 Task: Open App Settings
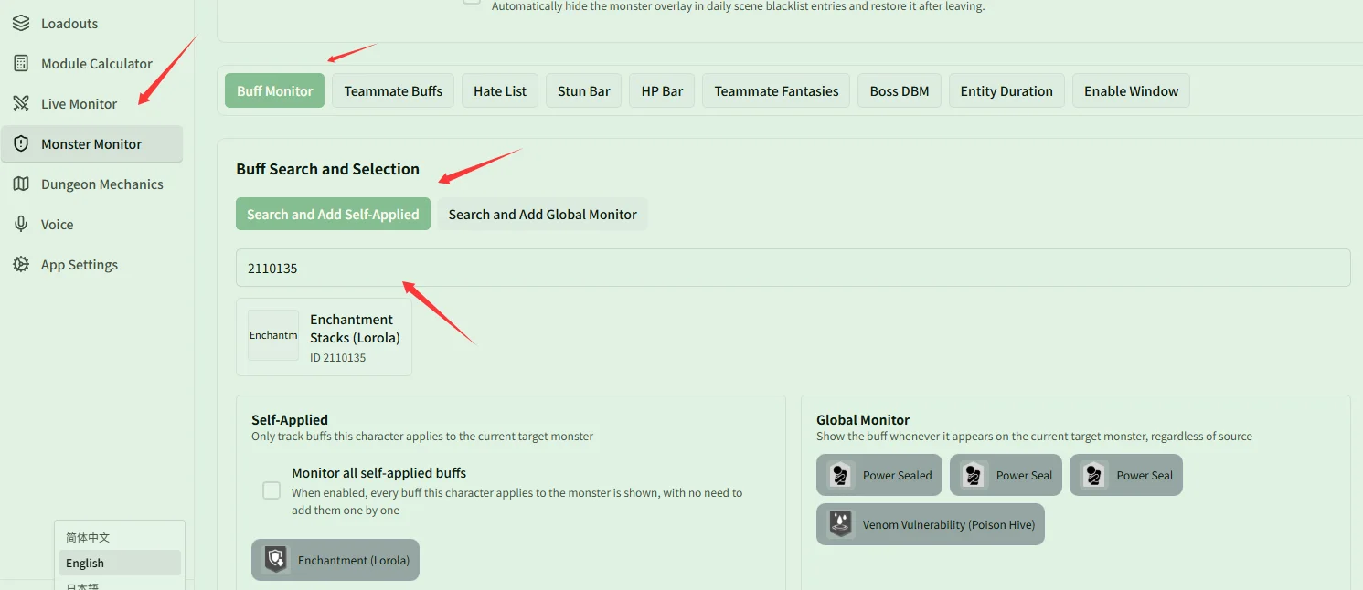click(x=91, y=264)
